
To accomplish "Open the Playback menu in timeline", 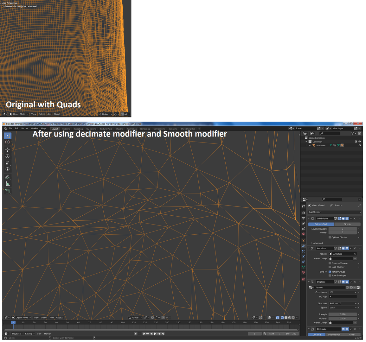I will (17, 333).
